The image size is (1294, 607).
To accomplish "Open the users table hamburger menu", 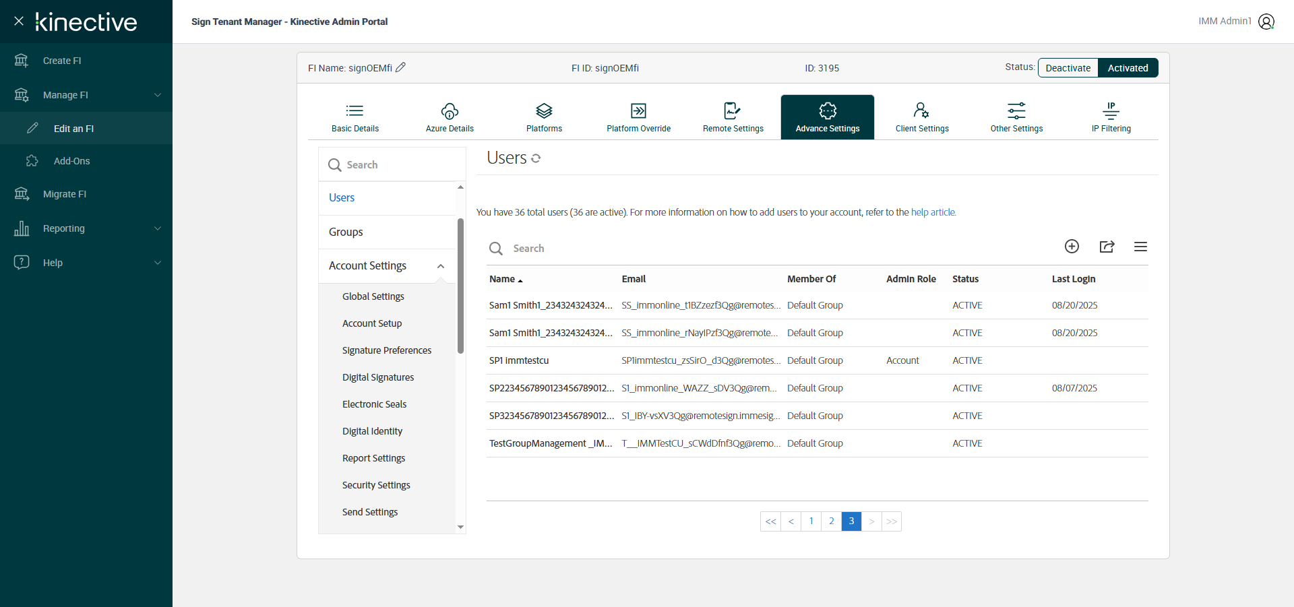I will pyautogui.click(x=1140, y=247).
